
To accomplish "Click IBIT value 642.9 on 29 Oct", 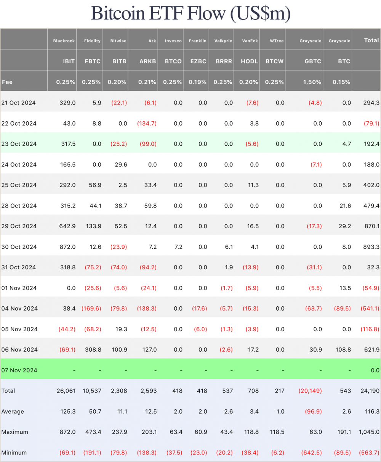I will (68, 226).
